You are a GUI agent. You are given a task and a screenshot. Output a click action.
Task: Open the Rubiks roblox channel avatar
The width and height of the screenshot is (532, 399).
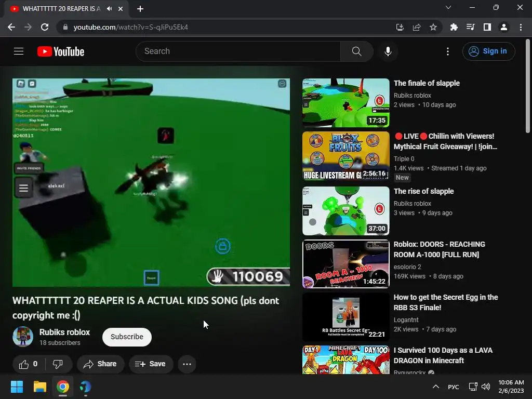pyautogui.click(x=23, y=337)
